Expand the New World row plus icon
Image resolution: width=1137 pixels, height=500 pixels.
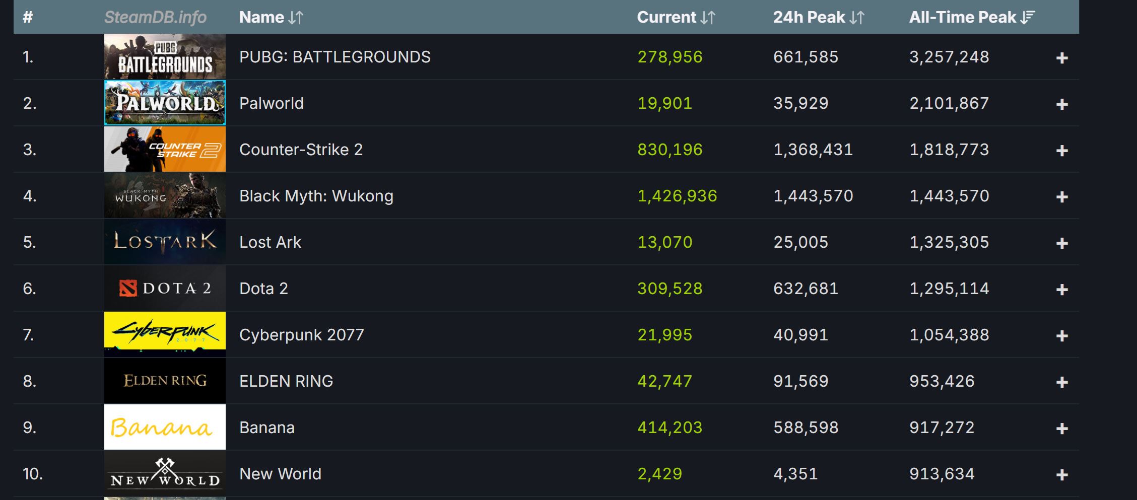click(1062, 475)
